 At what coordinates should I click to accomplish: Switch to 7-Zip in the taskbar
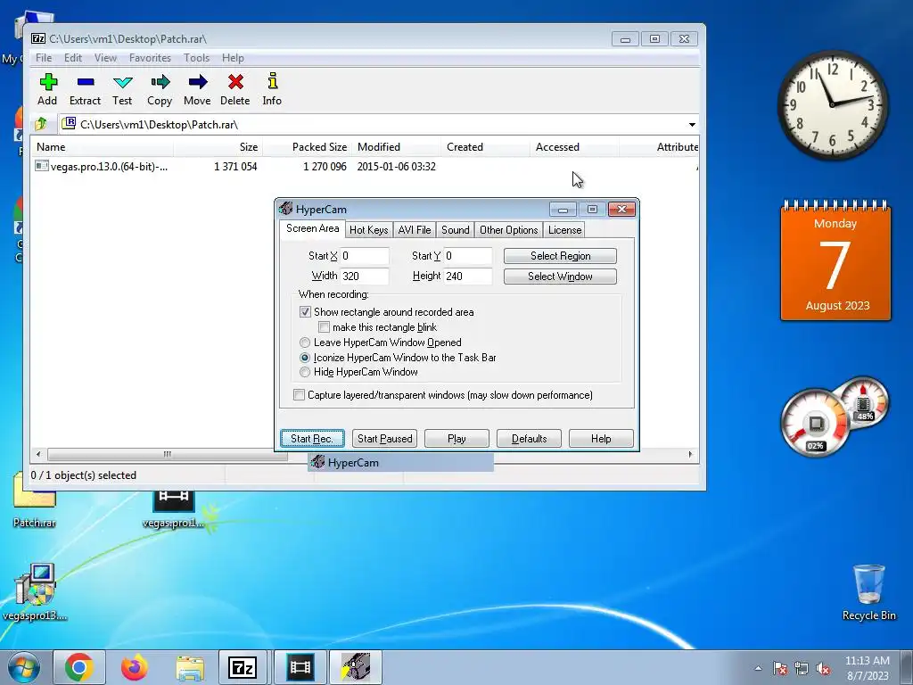pos(243,667)
